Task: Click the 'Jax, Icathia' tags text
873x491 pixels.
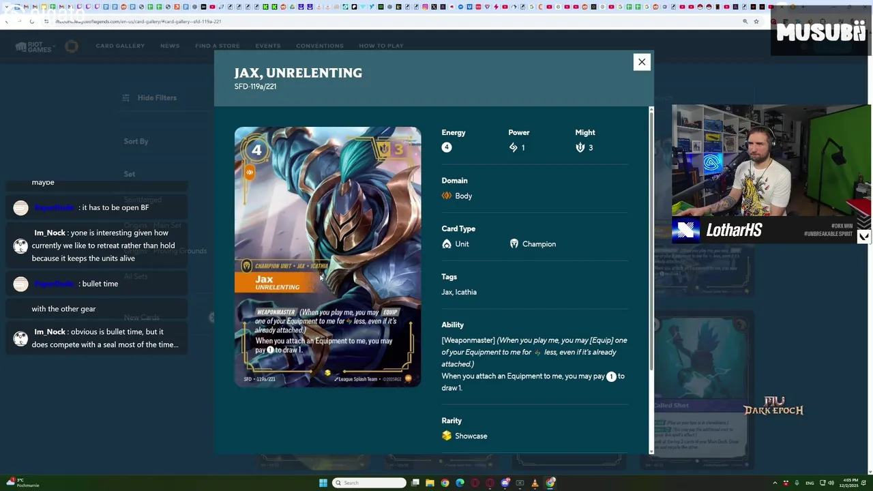Action: coord(459,292)
